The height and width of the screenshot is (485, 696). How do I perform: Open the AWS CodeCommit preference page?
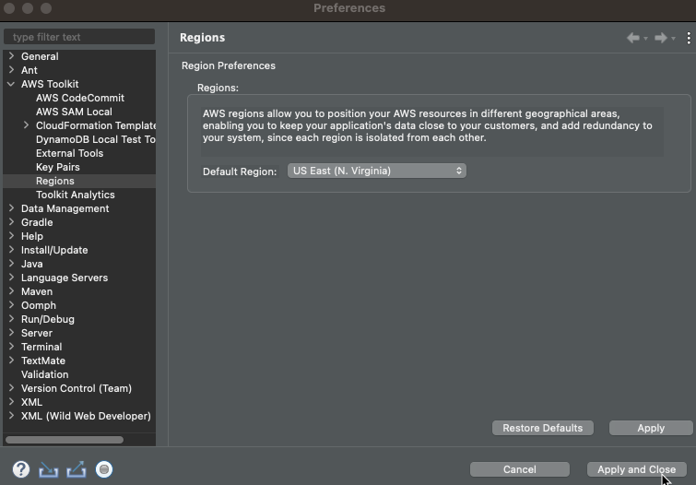(x=80, y=98)
